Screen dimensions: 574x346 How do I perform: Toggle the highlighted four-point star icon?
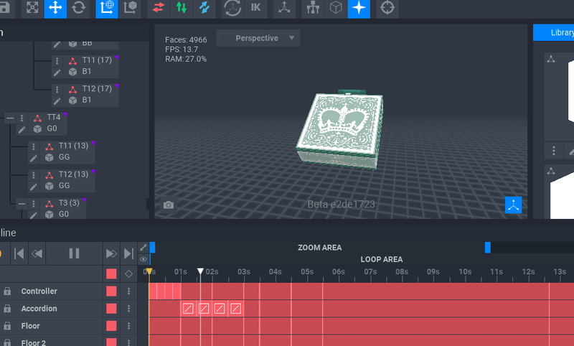point(359,8)
